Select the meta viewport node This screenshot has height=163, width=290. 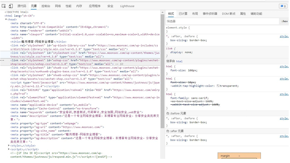pos(85,36)
